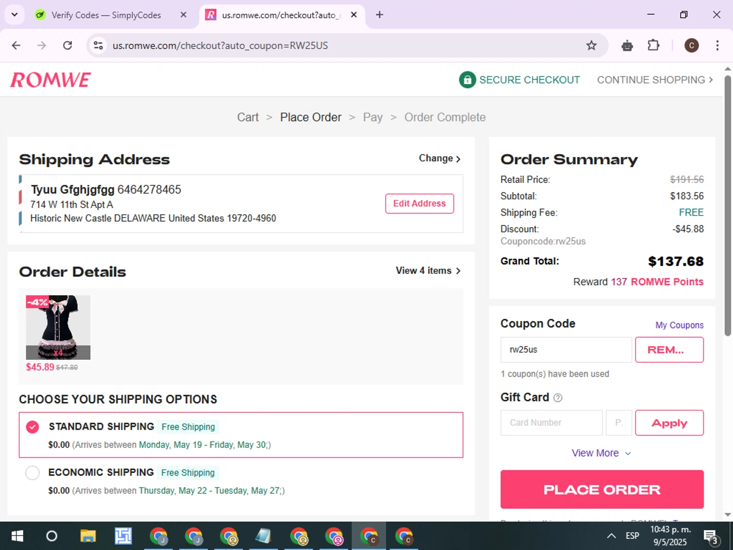Click the green secure checkout lock icon

pyautogui.click(x=467, y=80)
